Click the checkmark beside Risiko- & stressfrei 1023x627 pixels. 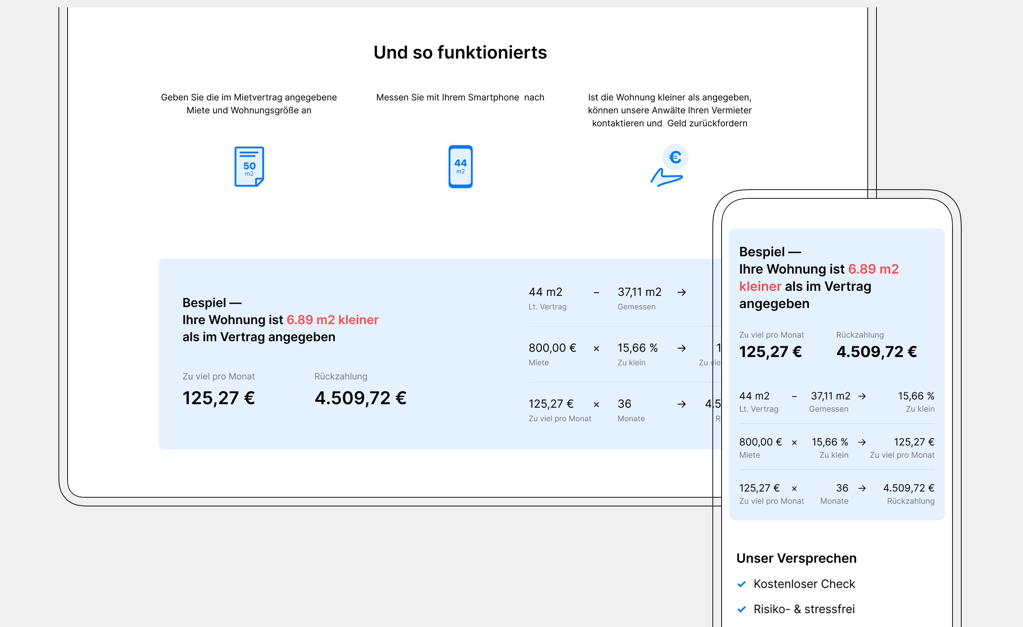742,609
